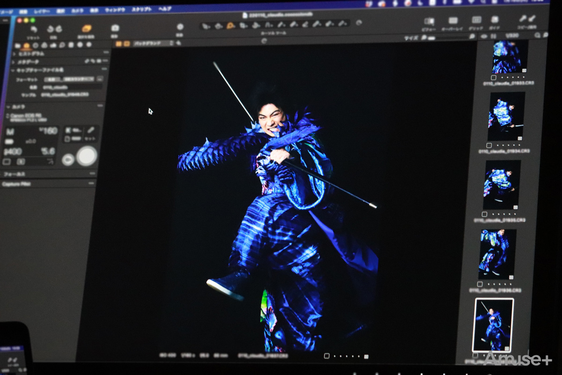
Task: Toggle the Before (ビフォー) view icon
Action: coord(429,21)
